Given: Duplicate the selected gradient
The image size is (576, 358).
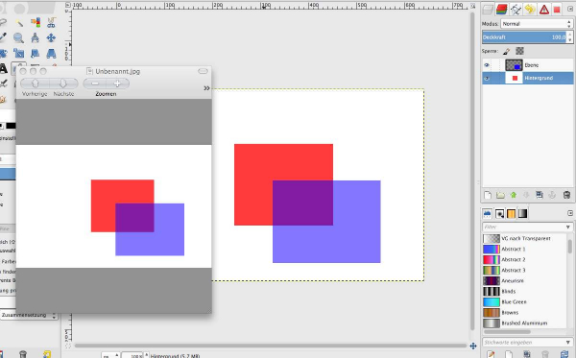Looking at the screenshot, I should click(x=527, y=354).
